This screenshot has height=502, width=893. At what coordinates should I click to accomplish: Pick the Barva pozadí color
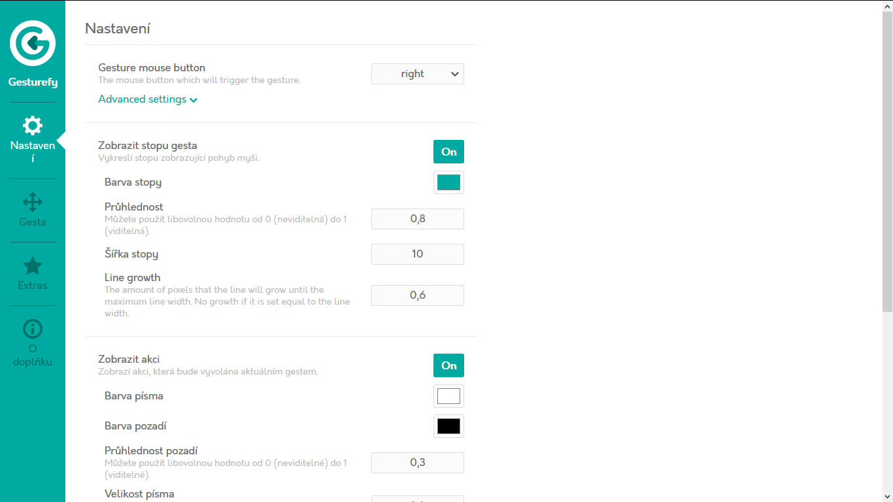(448, 426)
